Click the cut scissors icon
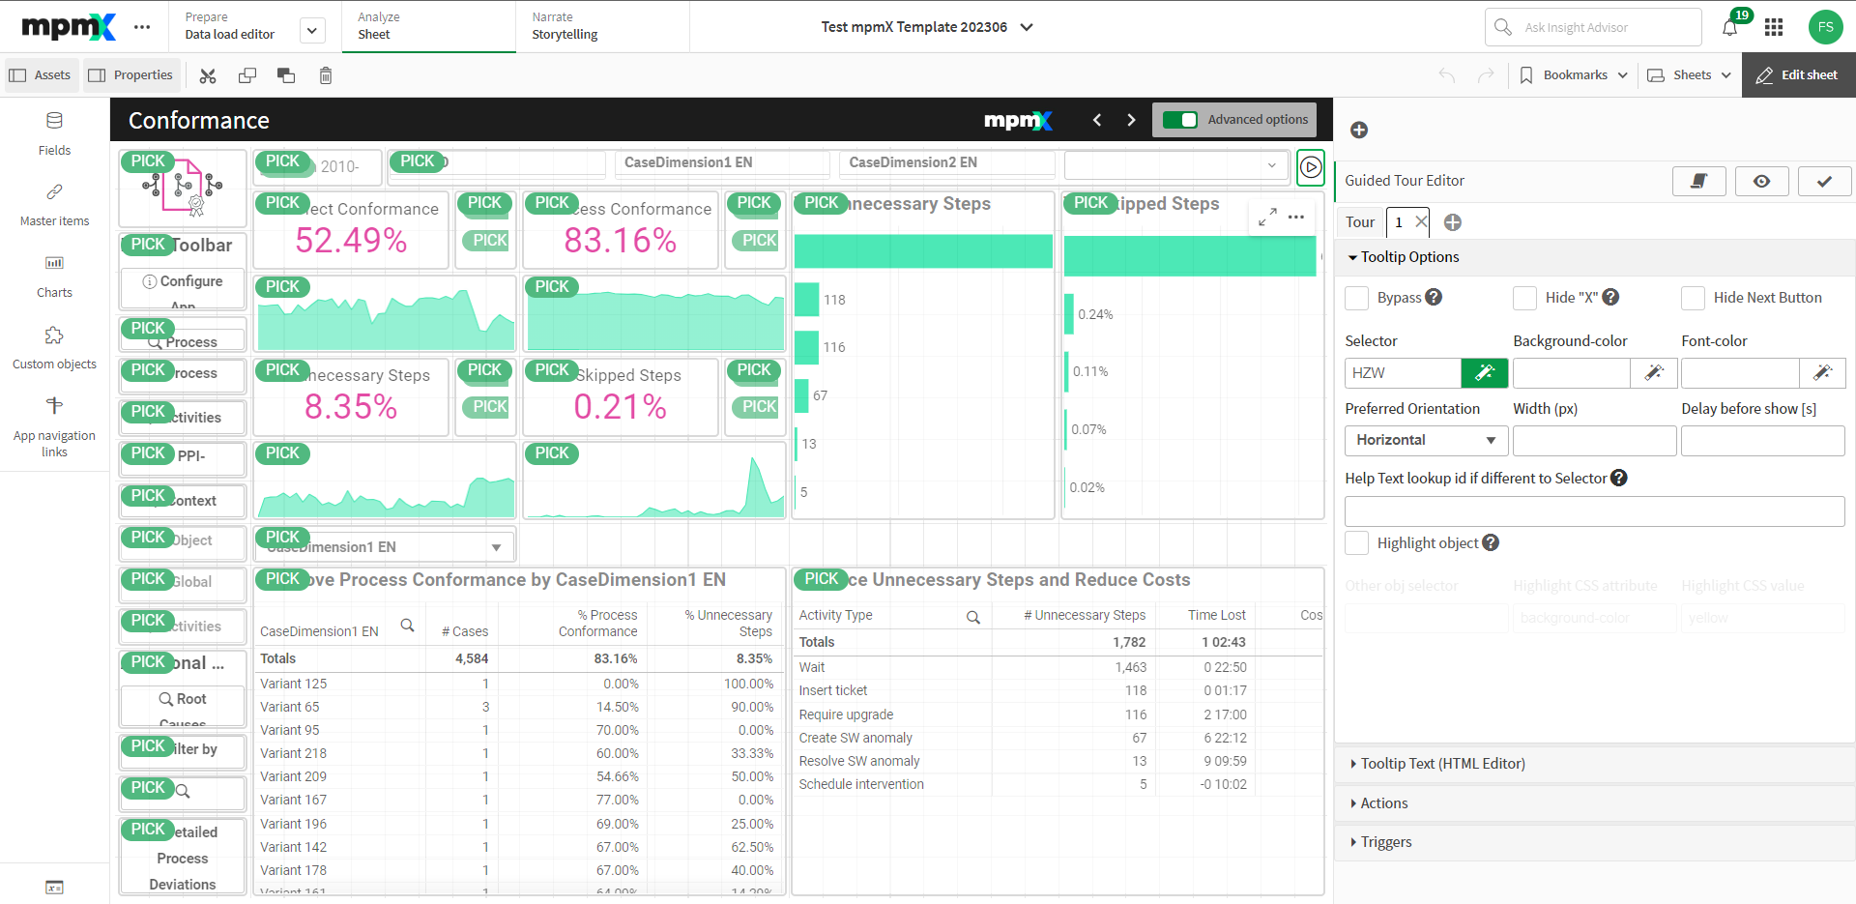Viewport: 1856px width, 904px height. (208, 75)
